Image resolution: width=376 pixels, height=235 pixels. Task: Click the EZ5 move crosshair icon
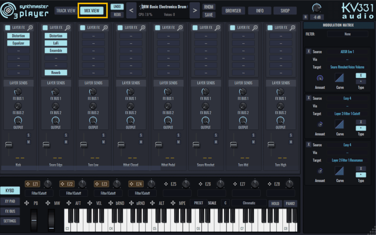point(166,184)
